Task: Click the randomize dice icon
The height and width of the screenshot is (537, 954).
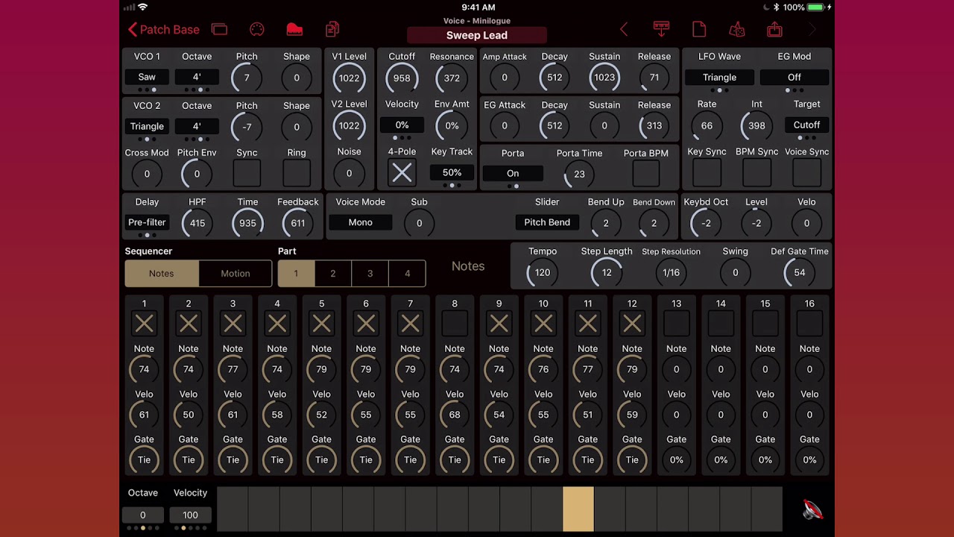Action: [x=736, y=29]
